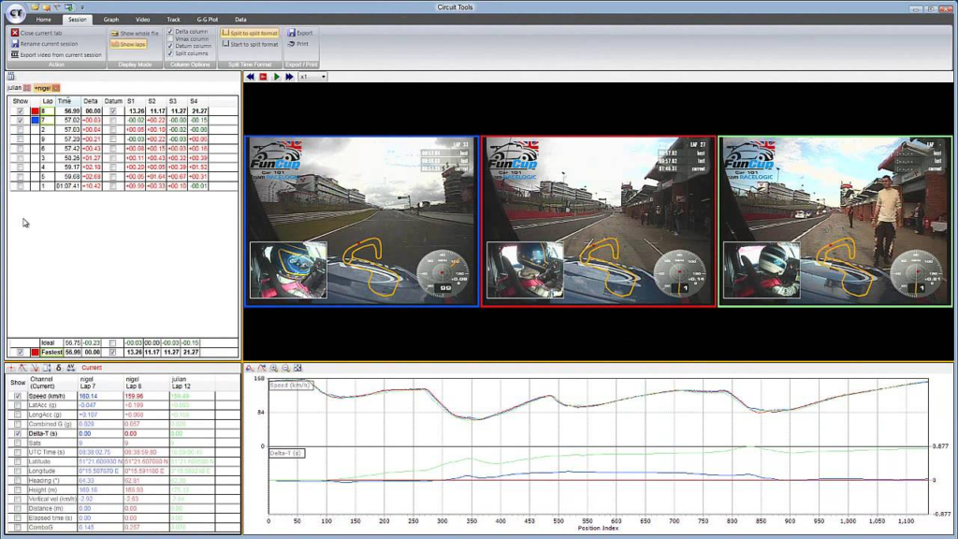Image resolution: width=958 pixels, height=539 pixels.
Task: Click Start to split format button
Action: [250, 44]
